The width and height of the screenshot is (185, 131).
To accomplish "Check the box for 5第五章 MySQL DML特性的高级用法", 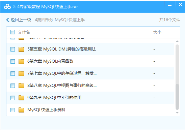I will [12, 49].
